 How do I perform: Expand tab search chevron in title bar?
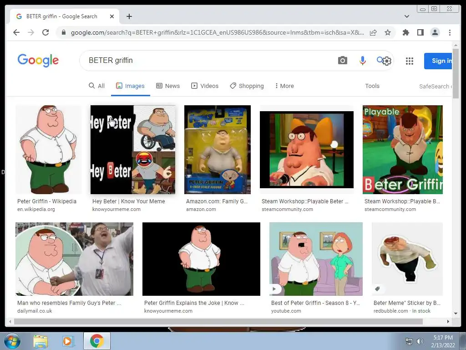tap(406, 16)
